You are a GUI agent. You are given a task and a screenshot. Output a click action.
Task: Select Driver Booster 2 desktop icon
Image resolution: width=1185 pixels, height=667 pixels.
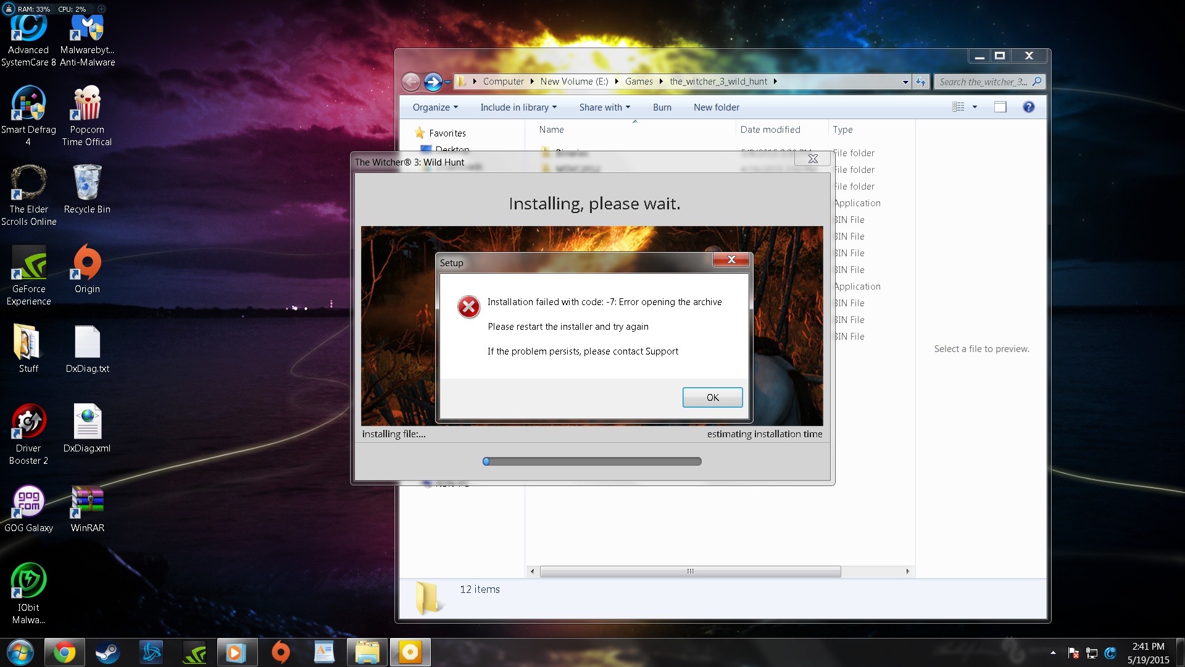(x=28, y=435)
